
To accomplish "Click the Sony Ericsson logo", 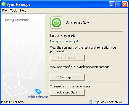I will [x=17, y=20].
